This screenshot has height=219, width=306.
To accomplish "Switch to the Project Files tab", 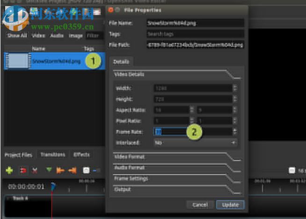I will coord(18,155).
